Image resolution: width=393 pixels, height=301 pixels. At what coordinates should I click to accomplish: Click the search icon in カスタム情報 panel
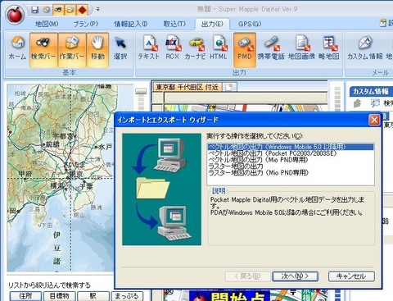(x=375, y=103)
